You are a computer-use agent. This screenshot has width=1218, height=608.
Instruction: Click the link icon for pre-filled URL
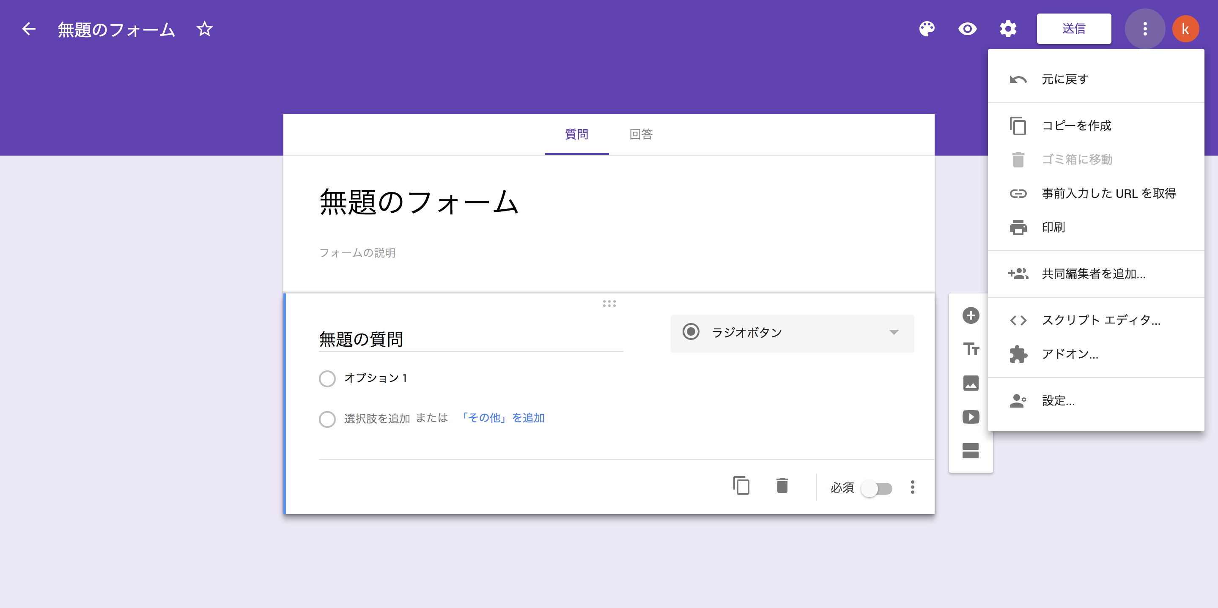[x=1018, y=193]
